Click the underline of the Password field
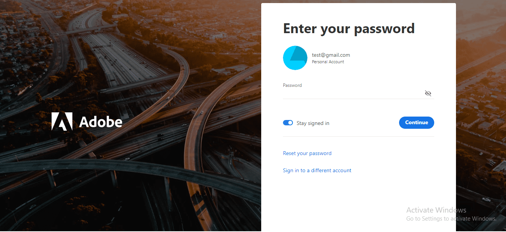This screenshot has height=232, width=506. click(358, 99)
